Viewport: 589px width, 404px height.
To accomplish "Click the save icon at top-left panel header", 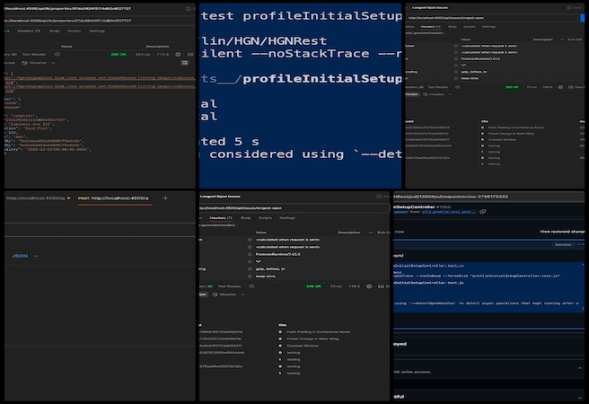I will pyautogui.click(x=189, y=9).
